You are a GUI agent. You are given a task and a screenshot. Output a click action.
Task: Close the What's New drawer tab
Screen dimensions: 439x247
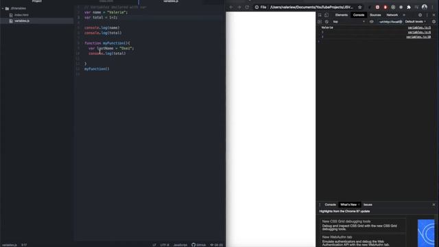(359, 204)
